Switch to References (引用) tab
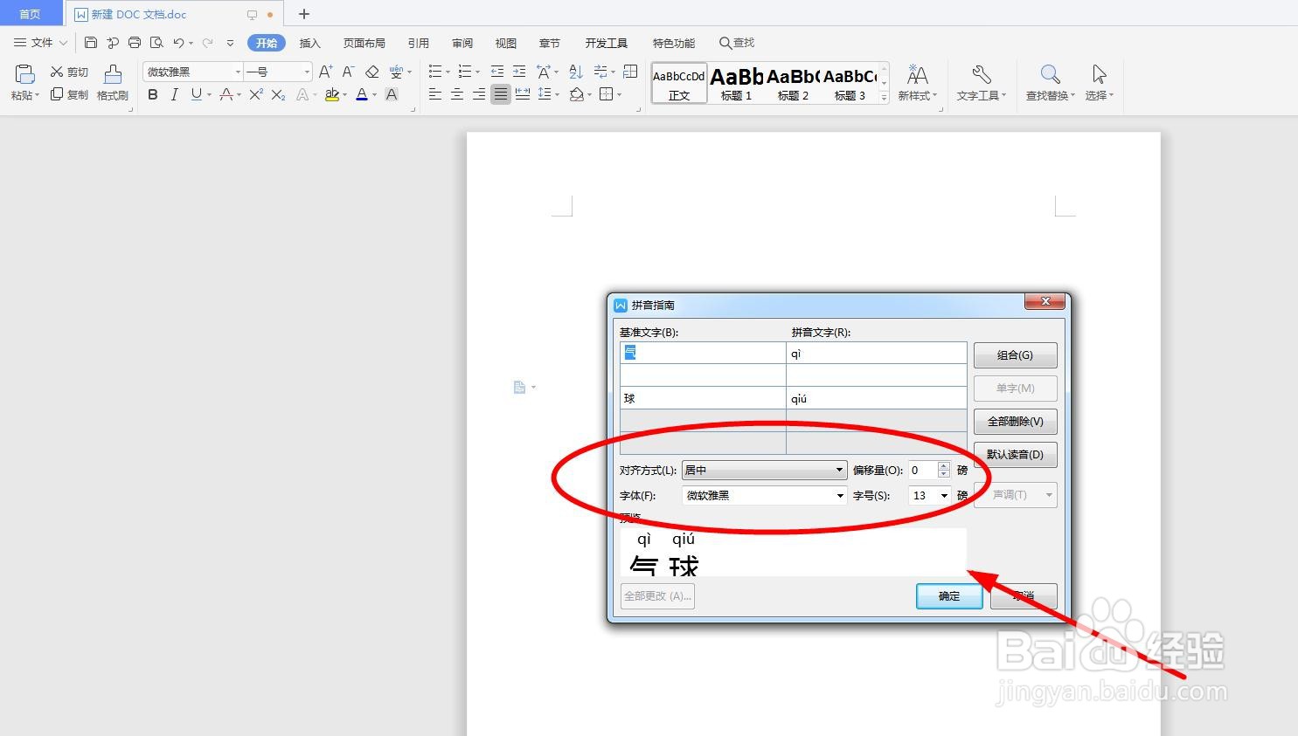This screenshot has width=1298, height=736. pyautogui.click(x=418, y=43)
